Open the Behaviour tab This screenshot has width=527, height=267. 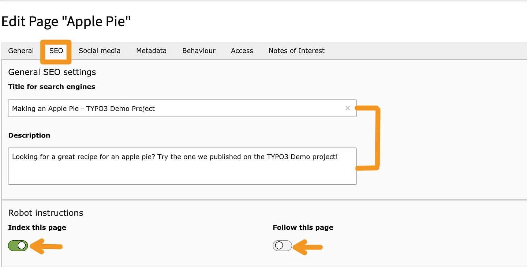coord(199,51)
